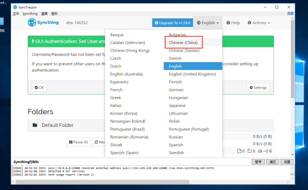Screen dimensions: 308x190
Task: Select Lithuanian language
Action: click(178, 113)
